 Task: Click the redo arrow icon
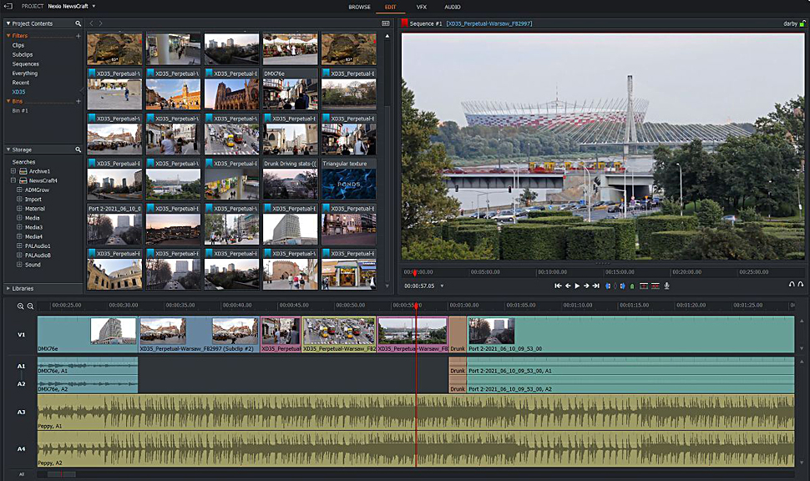[x=800, y=284]
